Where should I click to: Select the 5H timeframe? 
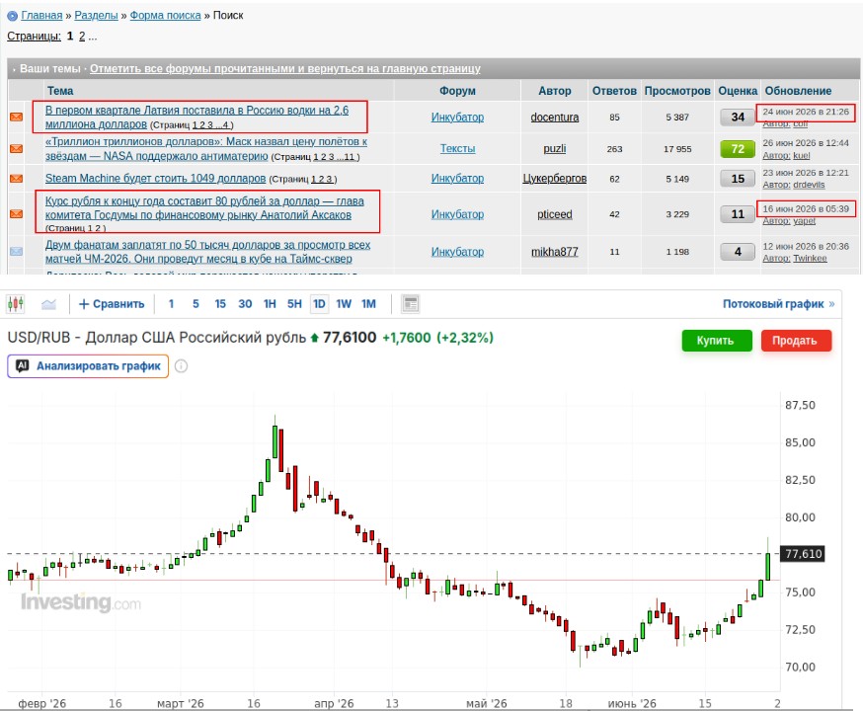(x=294, y=304)
